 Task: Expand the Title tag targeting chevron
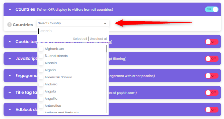10,92
